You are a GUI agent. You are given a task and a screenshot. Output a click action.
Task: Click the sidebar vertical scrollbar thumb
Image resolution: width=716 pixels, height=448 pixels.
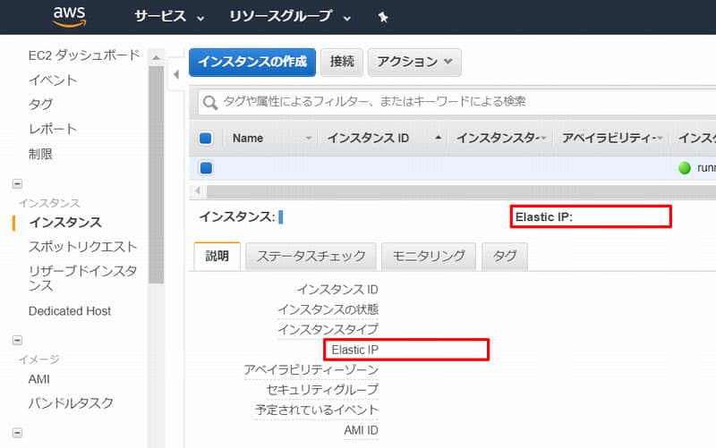(156, 174)
